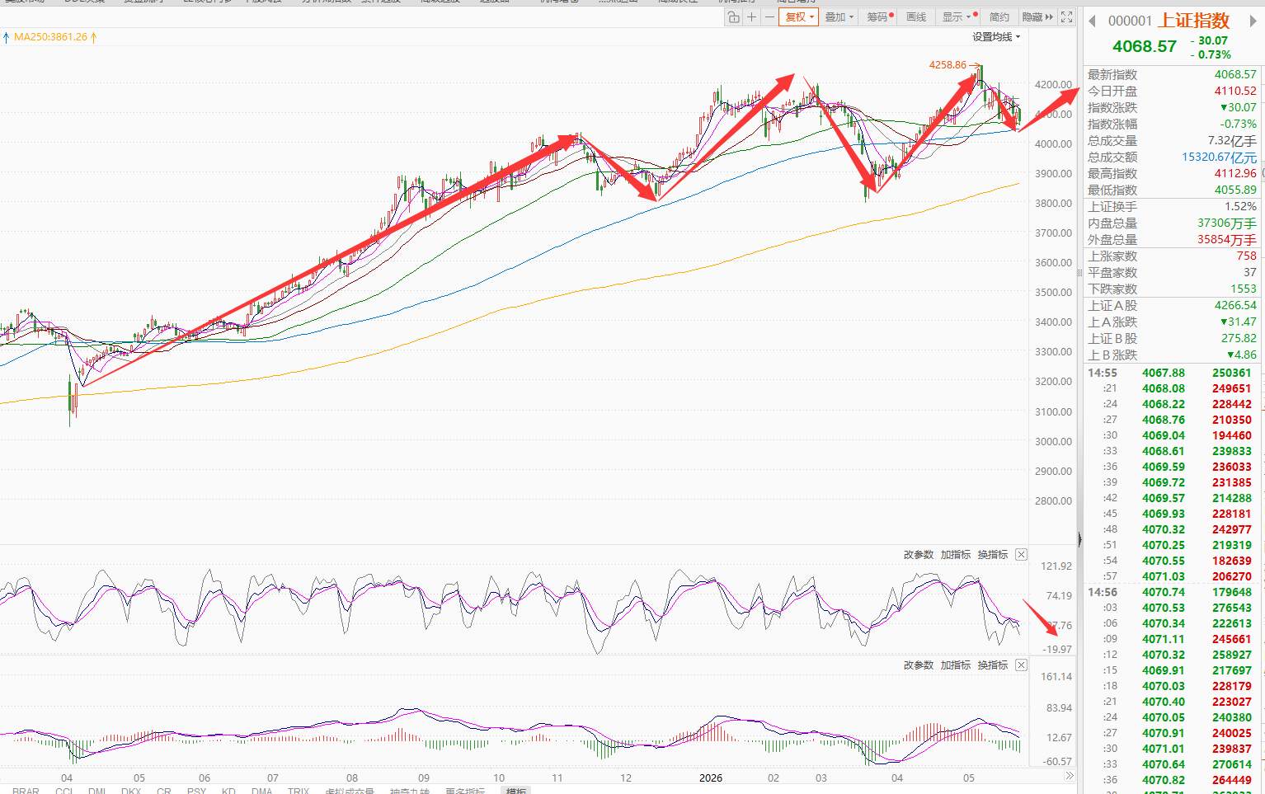Click the 画线 drawing button
The width and height of the screenshot is (1265, 794).
click(916, 16)
